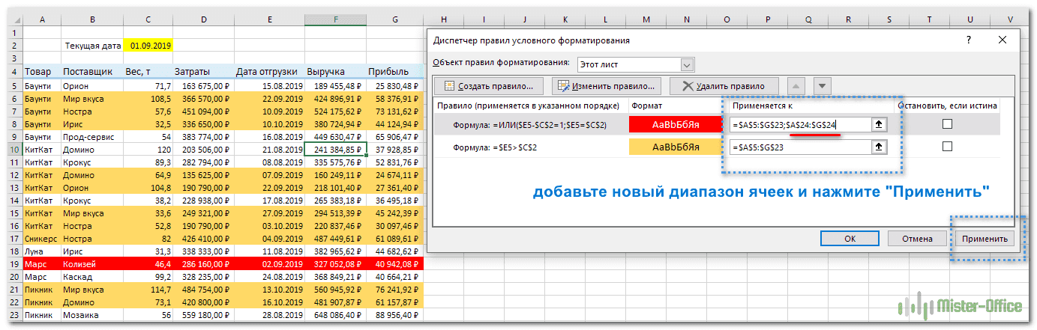Image resolution: width=1037 pixels, height=330 pixels.
Task: Click the help question mark in dialog
Action: click(969, 40)
